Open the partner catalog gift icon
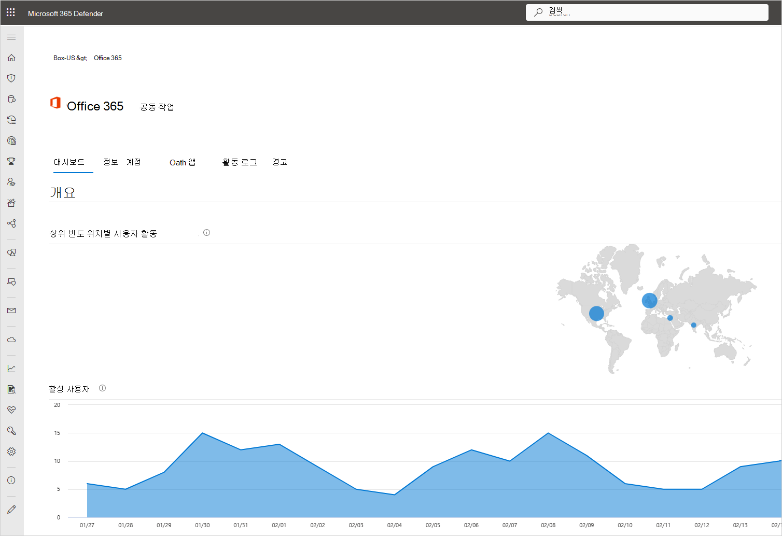 [11, 203]
